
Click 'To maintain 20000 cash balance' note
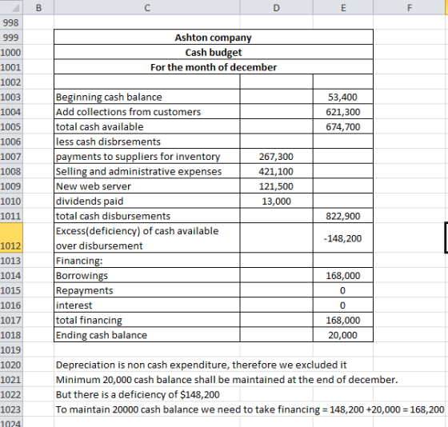[x=250, y=409]
